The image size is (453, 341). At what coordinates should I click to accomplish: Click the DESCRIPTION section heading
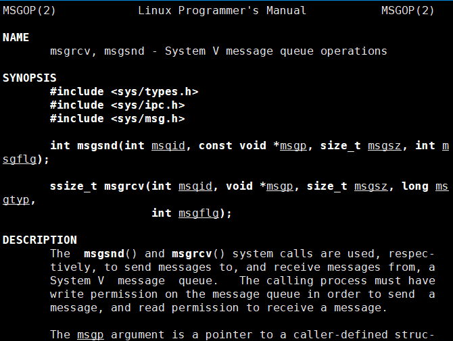pos(40,240)
